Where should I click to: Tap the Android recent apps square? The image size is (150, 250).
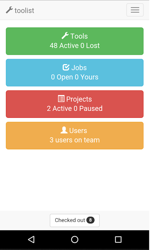point(119,240)
